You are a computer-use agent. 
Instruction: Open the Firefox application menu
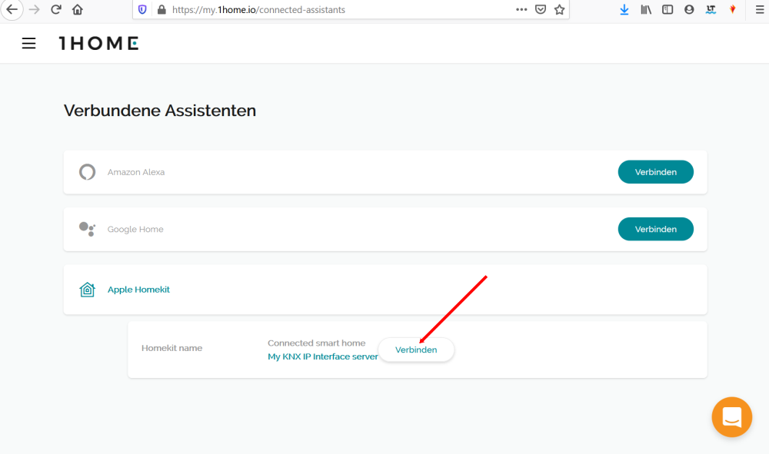tap(760, 10)
